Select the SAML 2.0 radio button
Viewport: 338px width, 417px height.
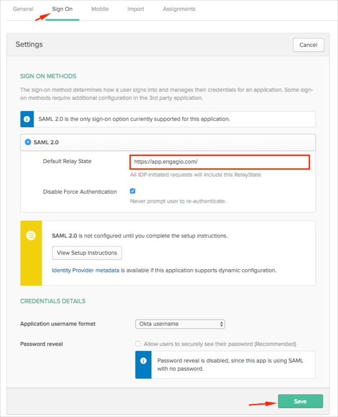(28, 142)
